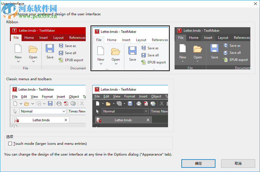Switch to the Home ribbon tab
Screen dimensions: 260x172
point(112,40)
